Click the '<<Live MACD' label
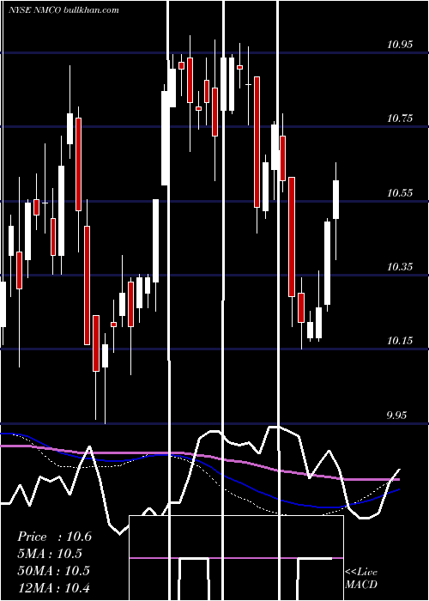The height and width of the screenshot is (601, 429). [361, 579]
